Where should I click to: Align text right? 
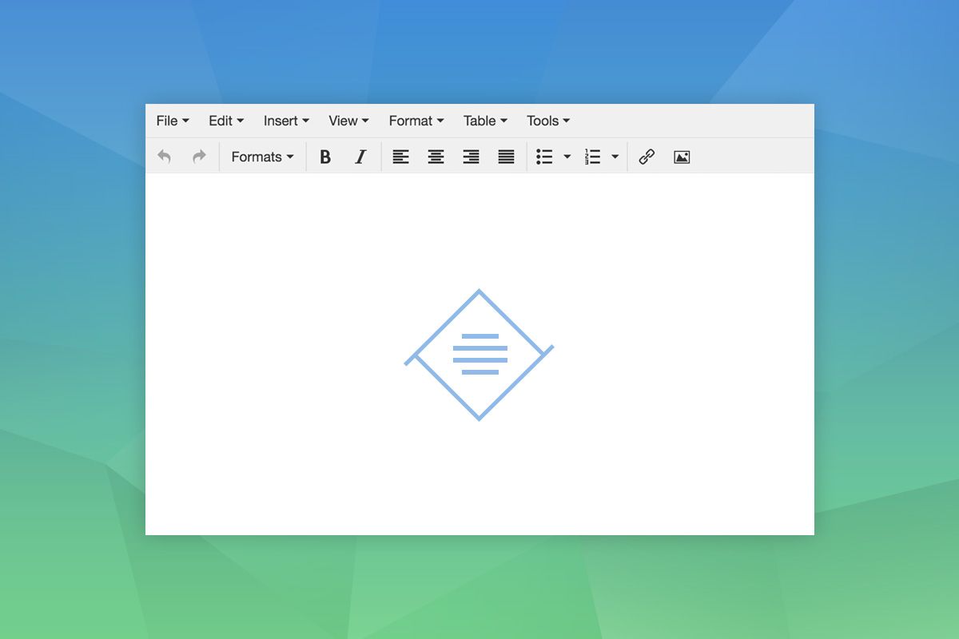pyautogui.click(x=471, y=157)
